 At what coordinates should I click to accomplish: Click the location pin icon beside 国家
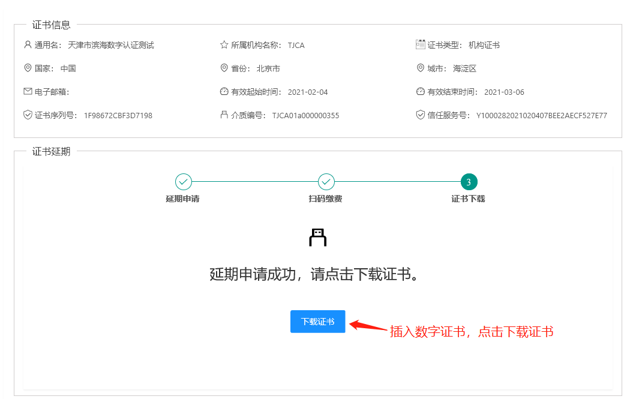click(x=28, y=68)
